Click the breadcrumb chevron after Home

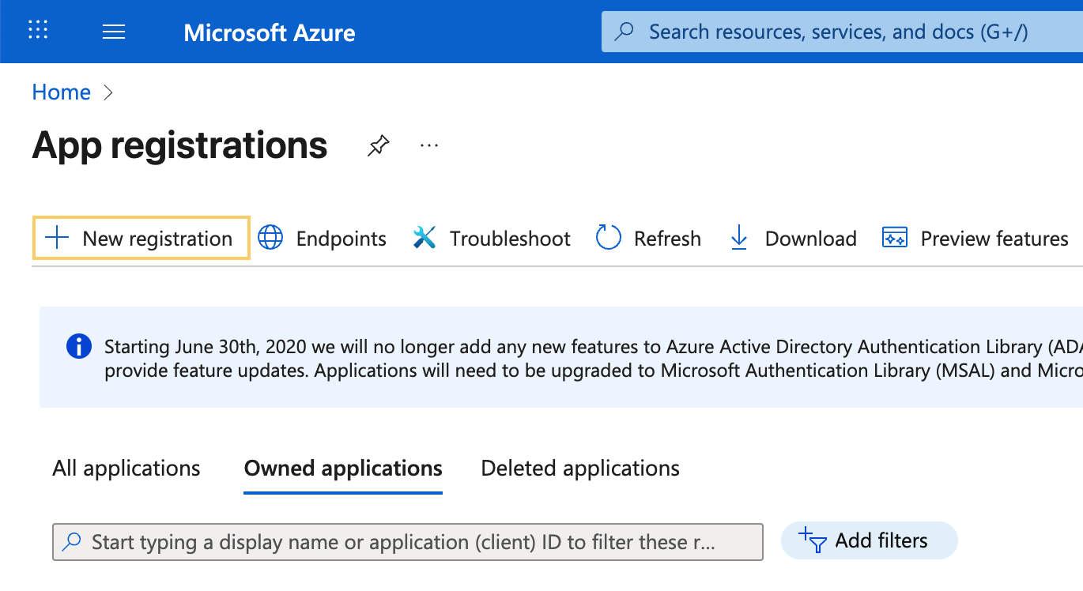click(108, 92)
